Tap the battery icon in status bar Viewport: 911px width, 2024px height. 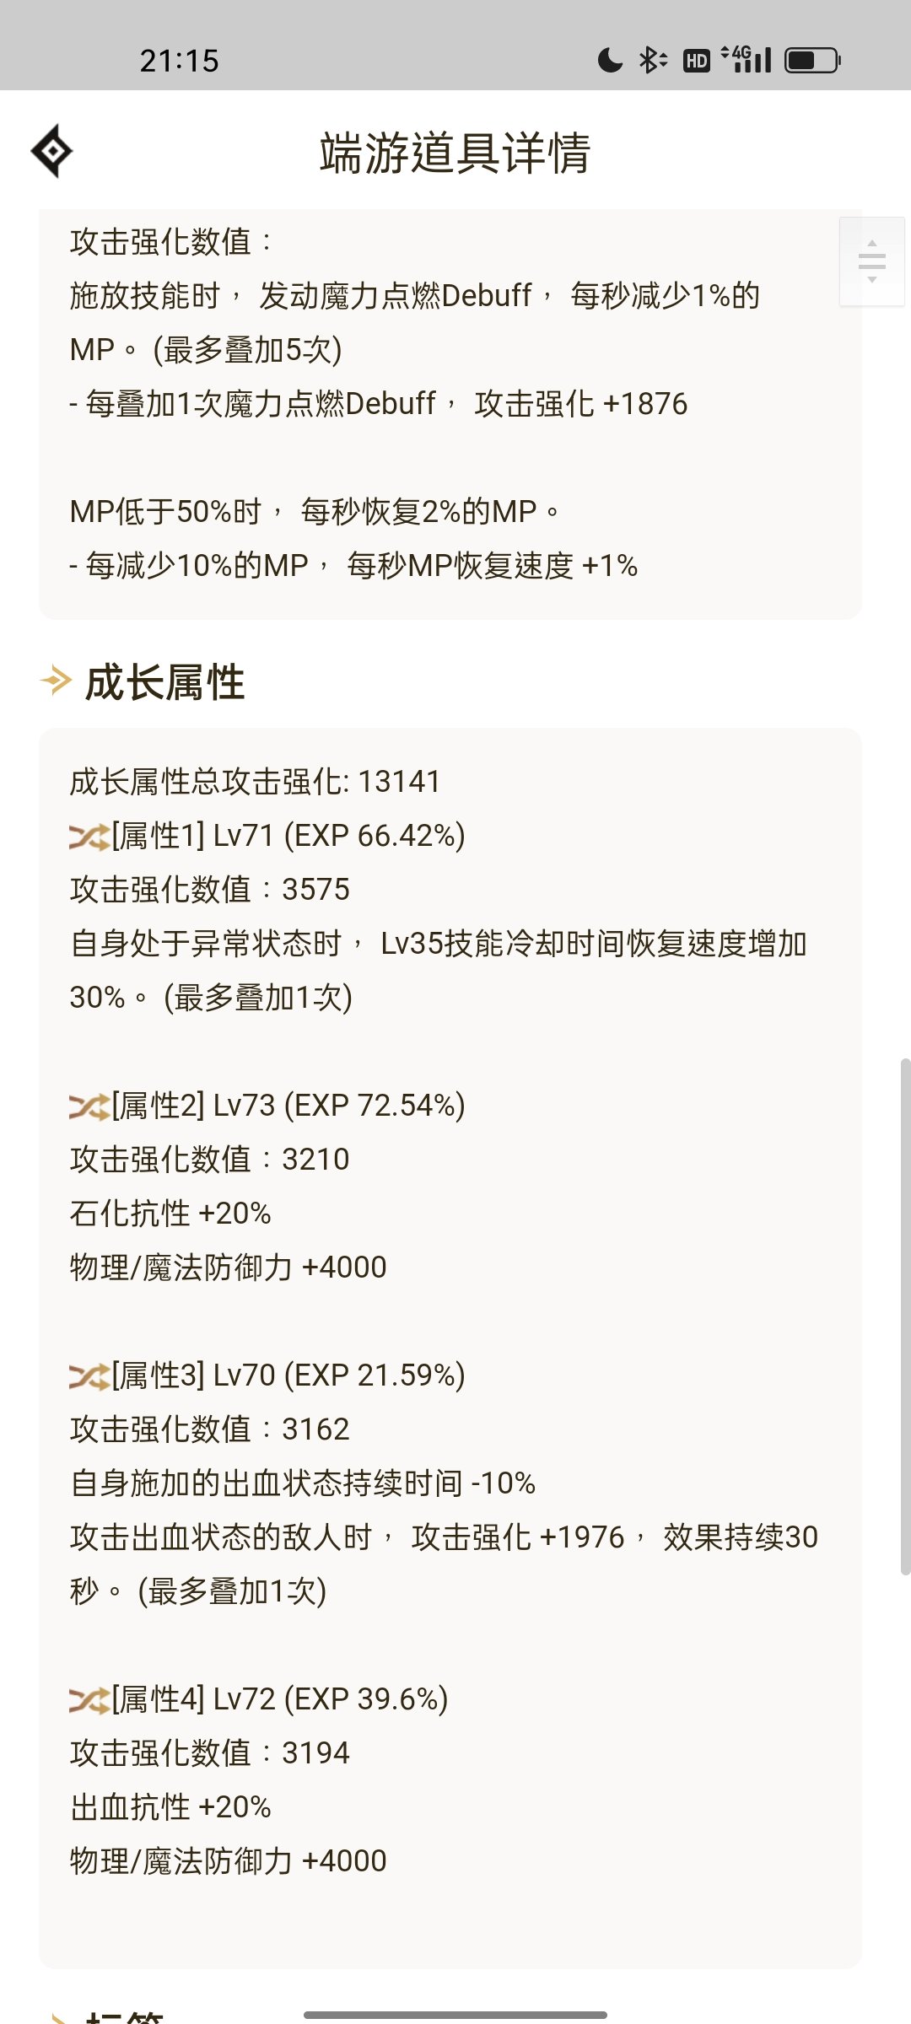click(813, 61)
